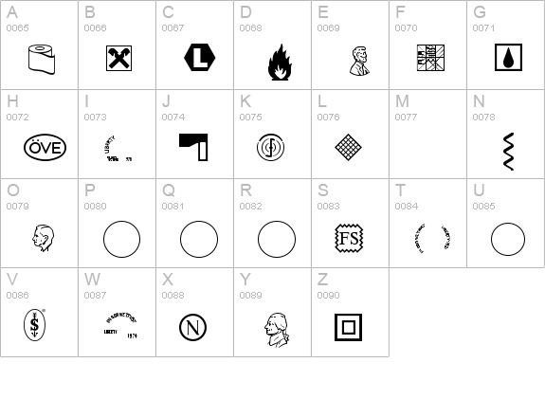545x399 pixels.
Task: Select the circled N glyph
Action: (193, 327)
